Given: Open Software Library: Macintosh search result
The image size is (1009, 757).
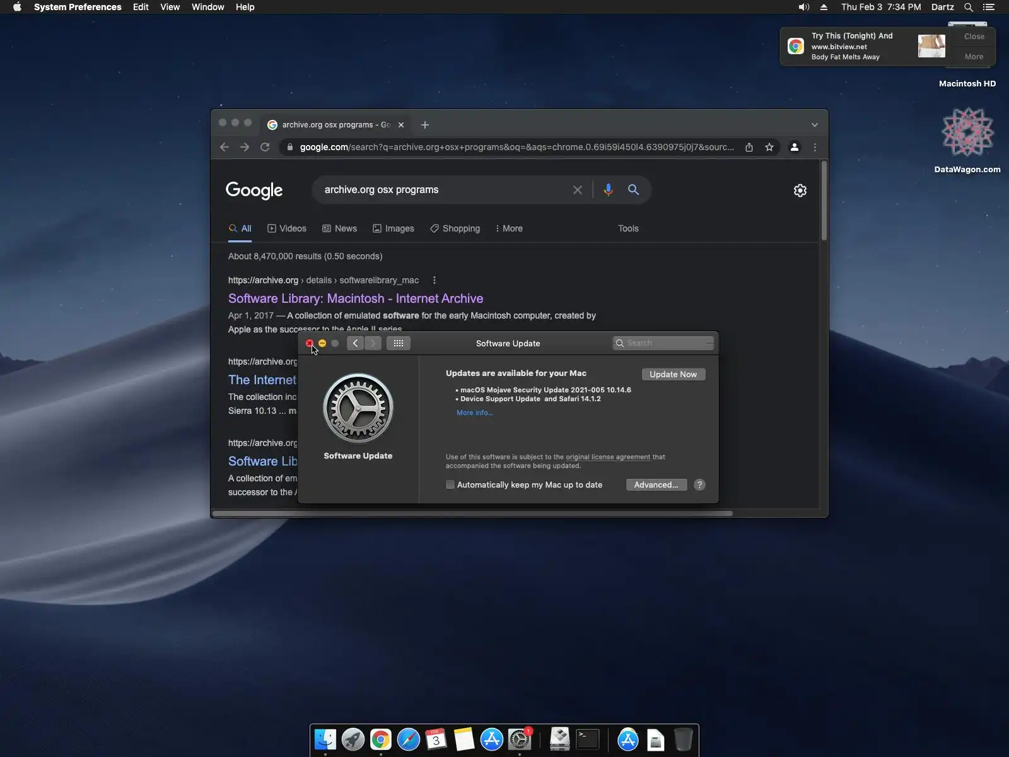Looking at the screenshot, I should tap(356, 298).
